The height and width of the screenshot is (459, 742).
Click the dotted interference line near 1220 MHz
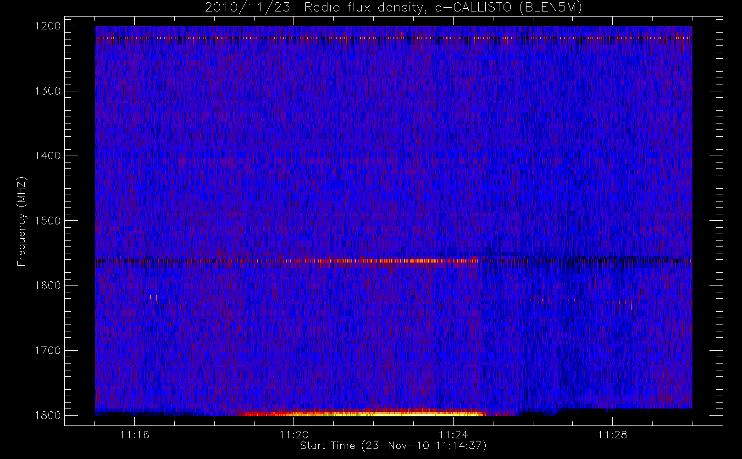point(393,38)
